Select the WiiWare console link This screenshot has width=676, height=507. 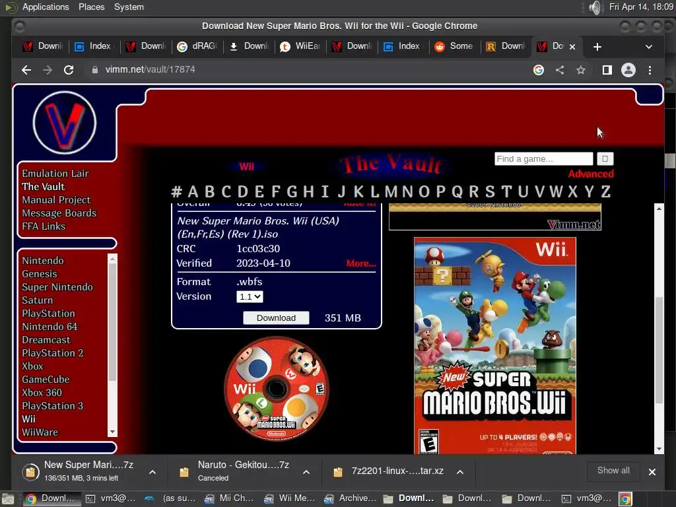coord(40,432)
